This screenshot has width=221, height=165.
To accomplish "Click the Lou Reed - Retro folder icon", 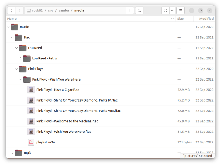I will click(x=27, y=58).
